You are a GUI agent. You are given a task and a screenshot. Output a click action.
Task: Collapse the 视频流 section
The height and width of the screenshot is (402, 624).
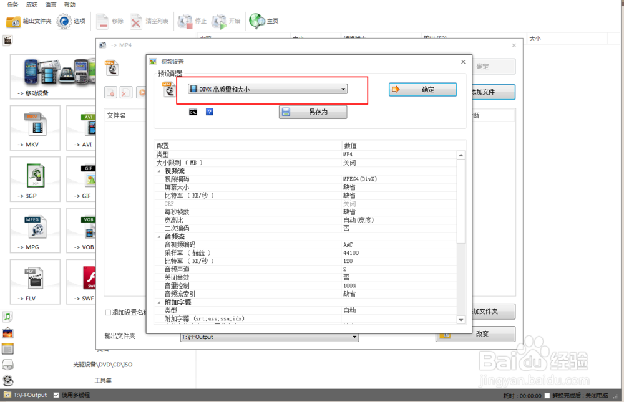pyautogui.click(x=160, y=171)
